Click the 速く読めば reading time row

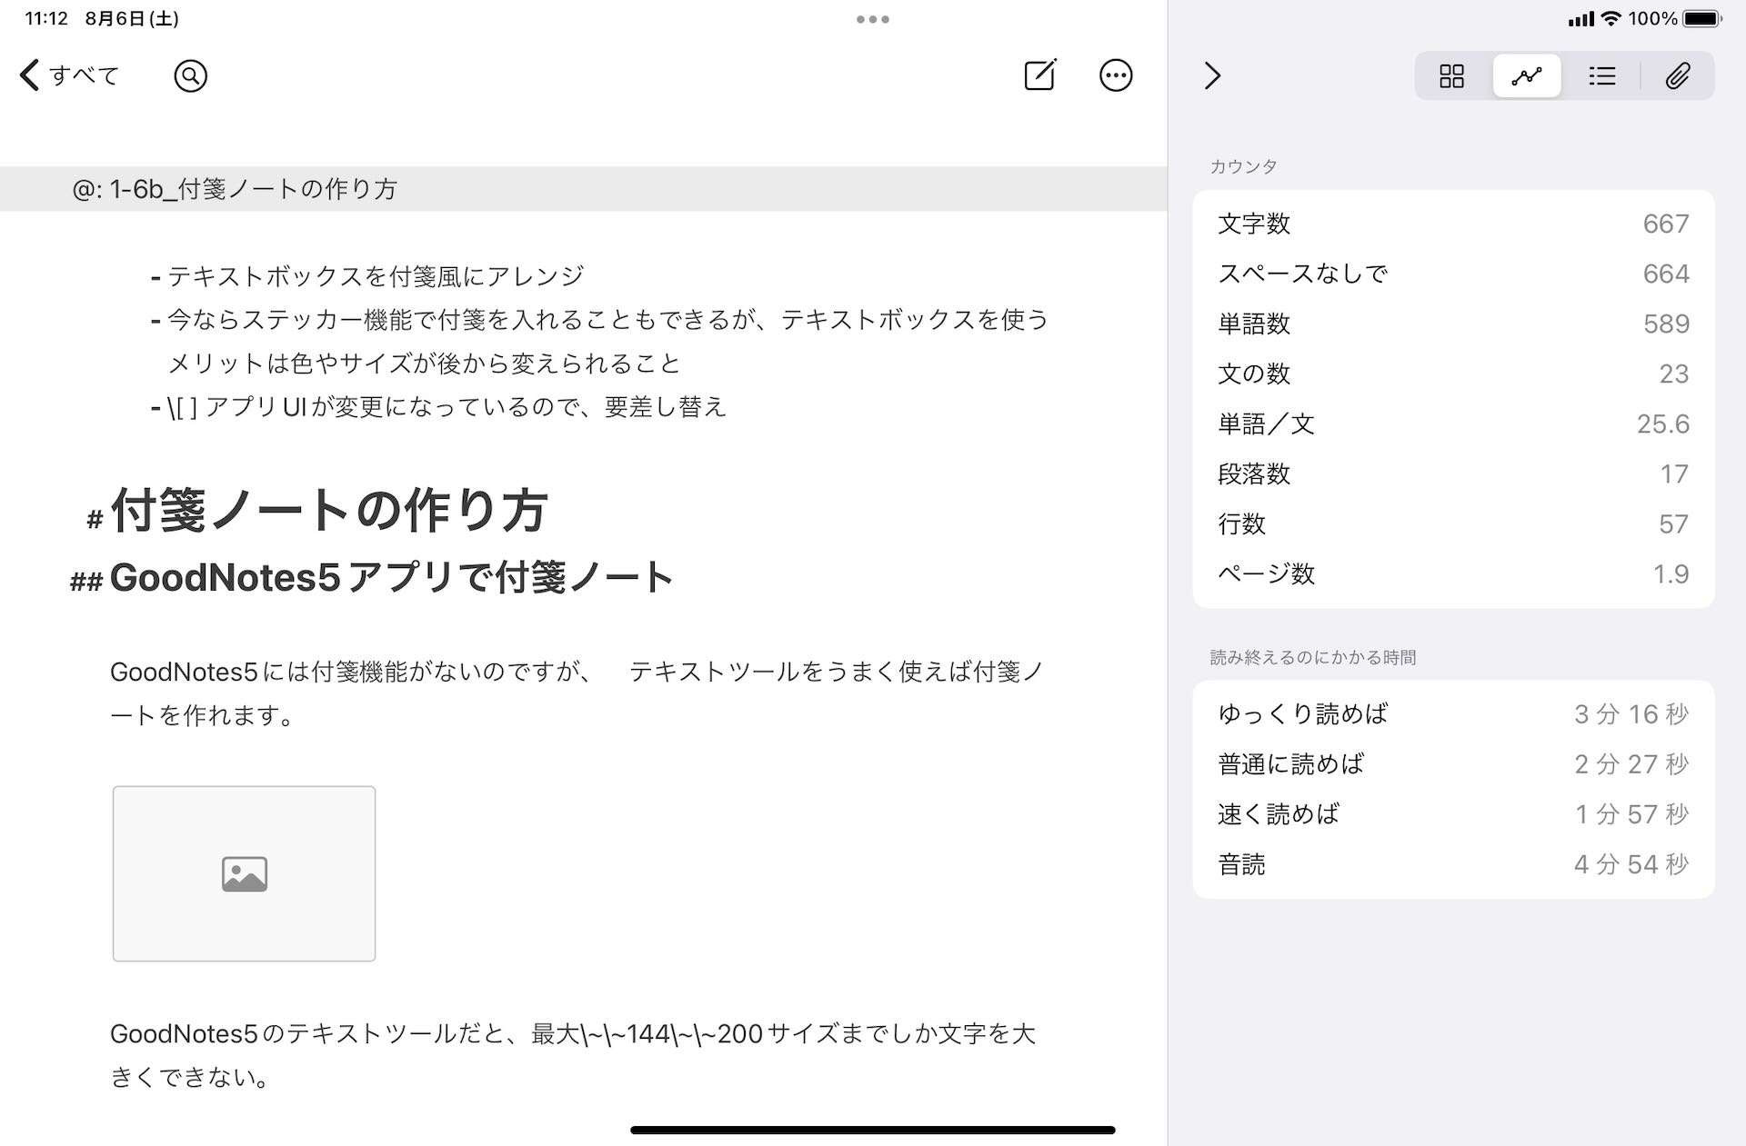click(1453, 814)
